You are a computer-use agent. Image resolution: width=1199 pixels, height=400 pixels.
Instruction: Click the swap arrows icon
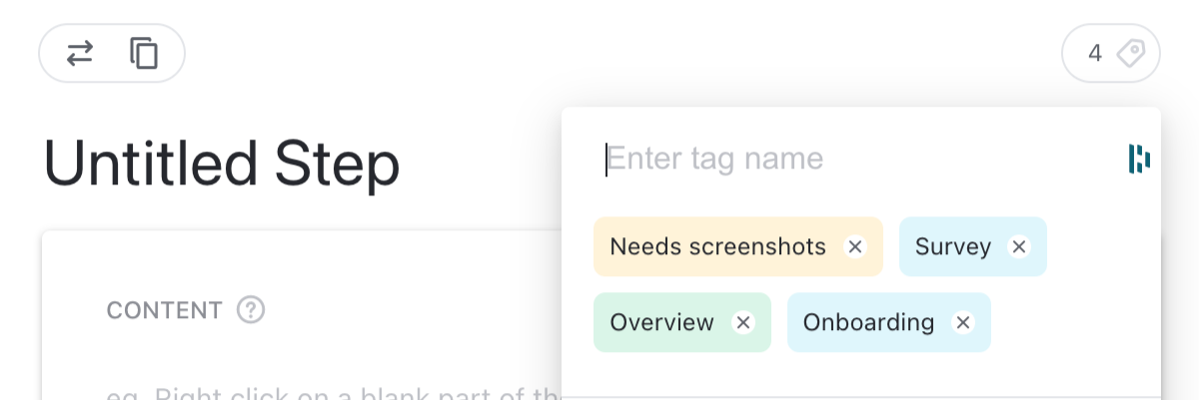80,53
